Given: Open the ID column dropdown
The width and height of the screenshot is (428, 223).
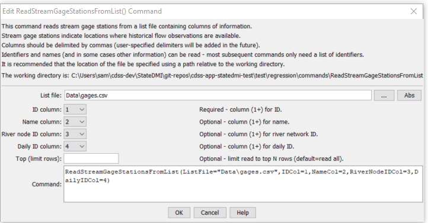Looking at the screenshot, I should point(75,109).
